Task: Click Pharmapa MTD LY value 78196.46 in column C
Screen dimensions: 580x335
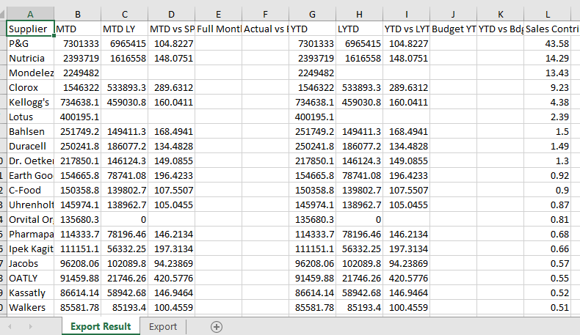Action: pyautogui.click(x=125, y=234)
